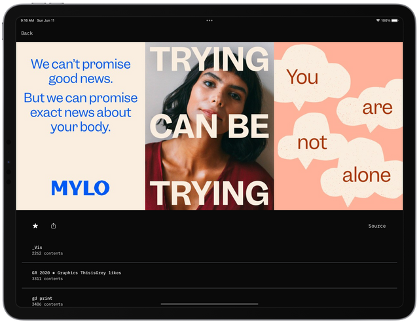Viewport: 419px width, 324px height.
Task: Open the share sheet icon
Action: [x=54, y=226]
